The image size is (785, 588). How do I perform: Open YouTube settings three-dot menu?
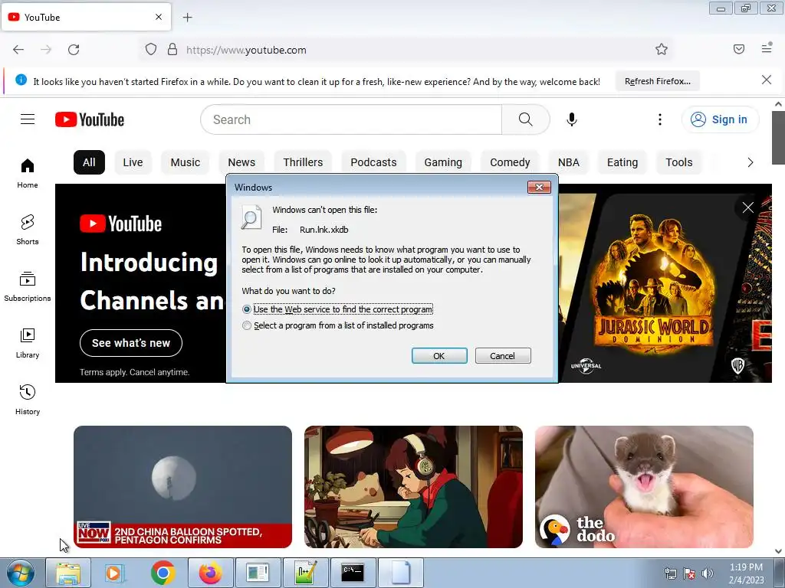tap(660, 119)
